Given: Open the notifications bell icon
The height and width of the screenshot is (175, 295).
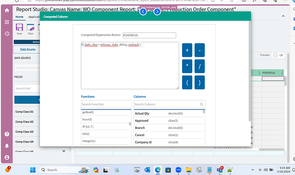Looking at the screenshot, I should point(7,146).
